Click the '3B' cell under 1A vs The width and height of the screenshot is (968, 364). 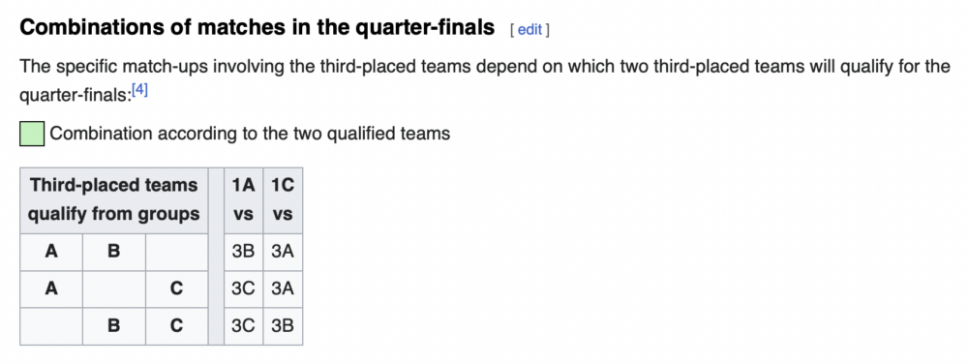pyautogui.click(x=243, y=252)
